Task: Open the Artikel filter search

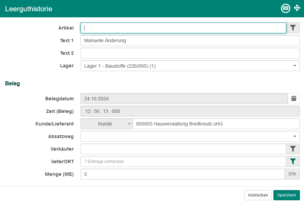Action: pyautogui.click(x=293, y=28)
